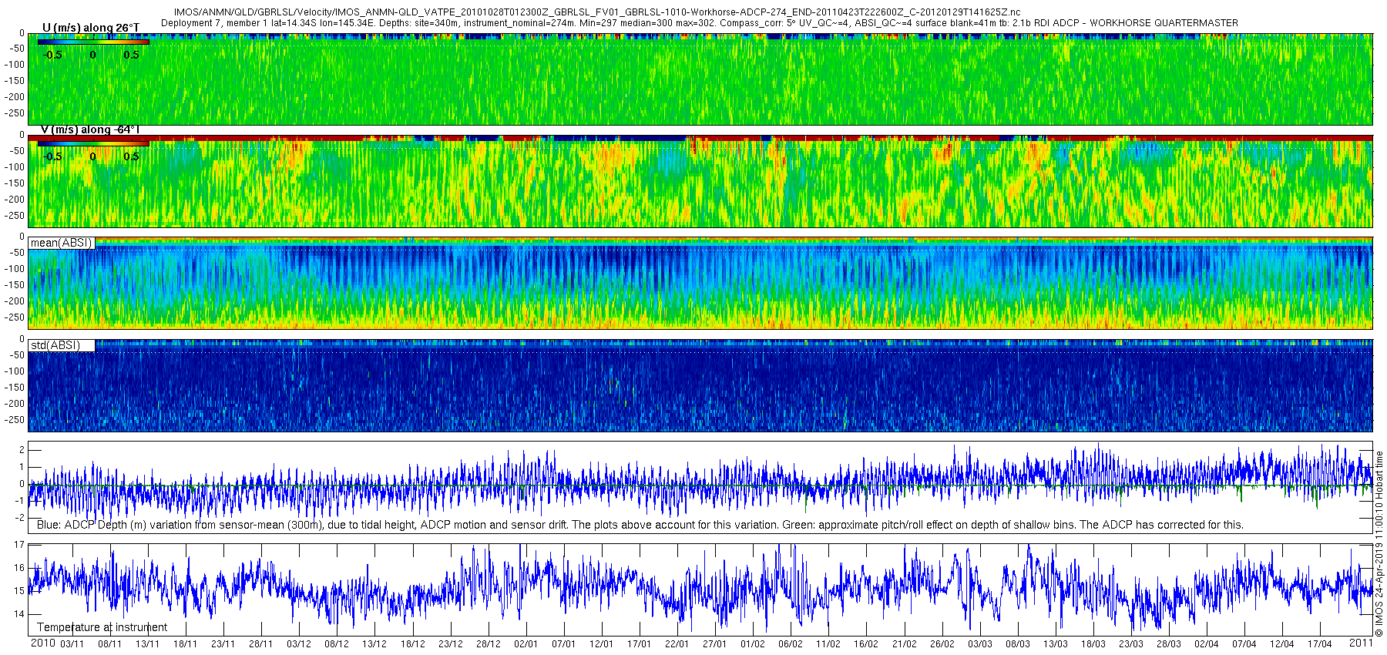Click the '28/03' date tick
Viewport: 1387px width, 655px height.
click(x=1168, y=644)
